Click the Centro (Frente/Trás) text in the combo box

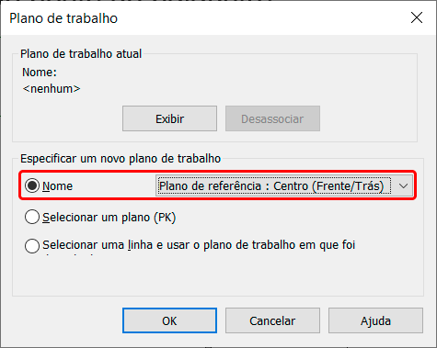(x=328, y=186)
